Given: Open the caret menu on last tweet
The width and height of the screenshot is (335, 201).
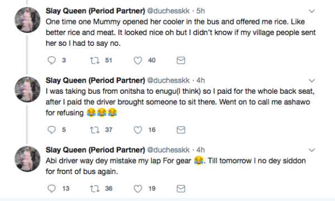Looking at the screenshot, I should tap(312, 150).
